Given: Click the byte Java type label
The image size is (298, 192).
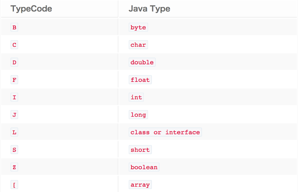Looking at the screenshot, I should tap(138, 27).
